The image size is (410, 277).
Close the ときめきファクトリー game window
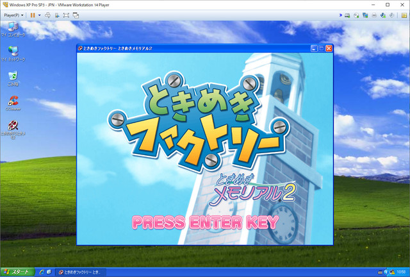329,49
